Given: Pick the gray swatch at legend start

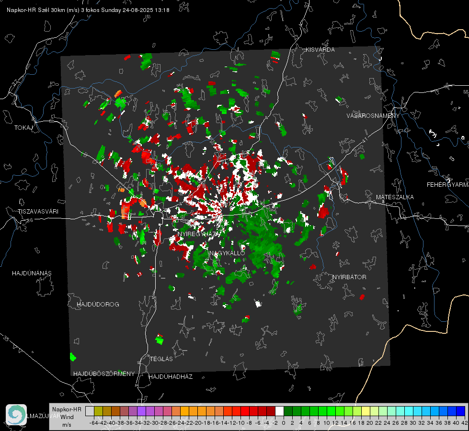Looking at the screenshot, I should click(x=90, y=411).
